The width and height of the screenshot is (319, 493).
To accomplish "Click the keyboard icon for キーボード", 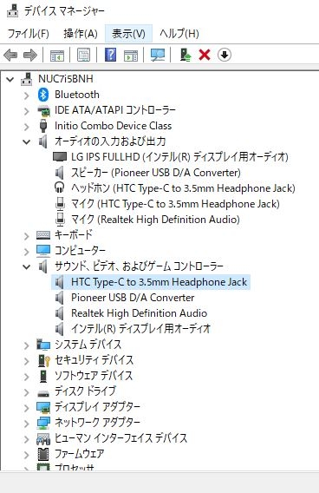I will tap(43, 235).
